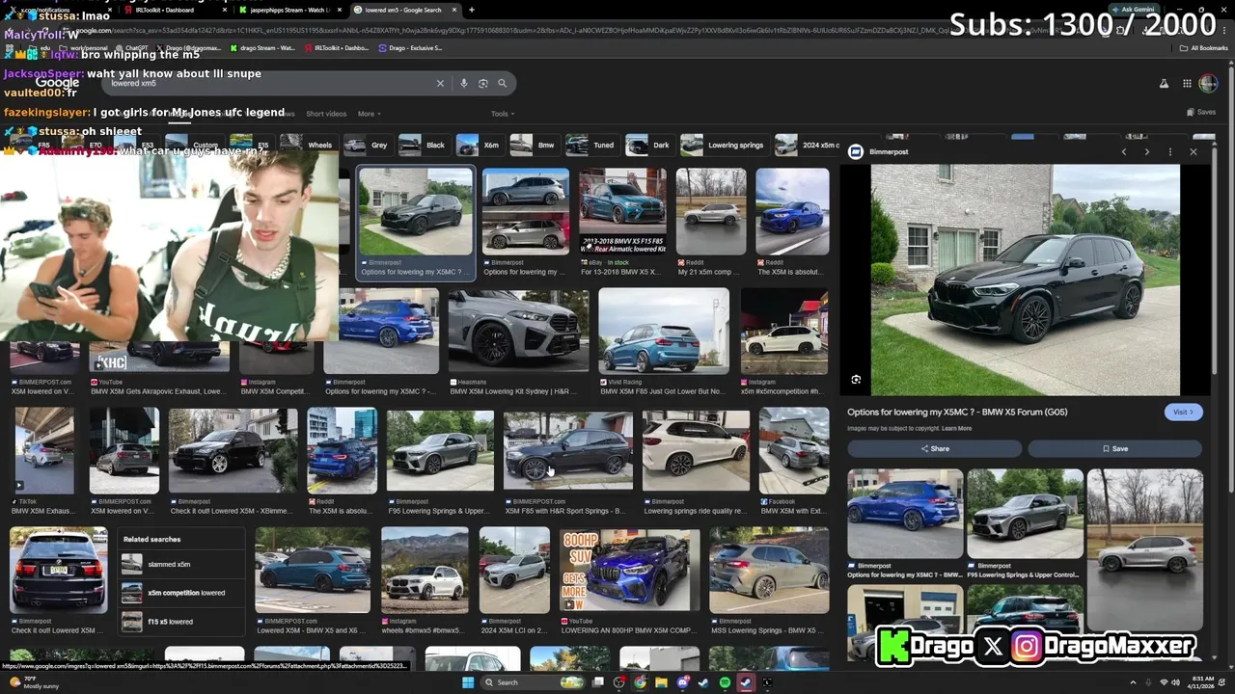This screenshot has height=694, width=1235.
Task: Open the Google Labs flask icon
Action: [1164, 84]
